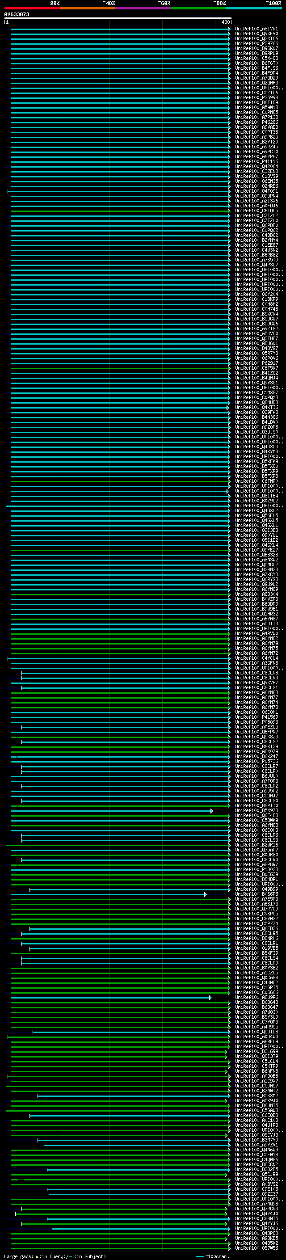Viewport: 286px width, 1260px height.
Task: Choose the UniRef100_P25998 entry
Action: tap(256, 98)
